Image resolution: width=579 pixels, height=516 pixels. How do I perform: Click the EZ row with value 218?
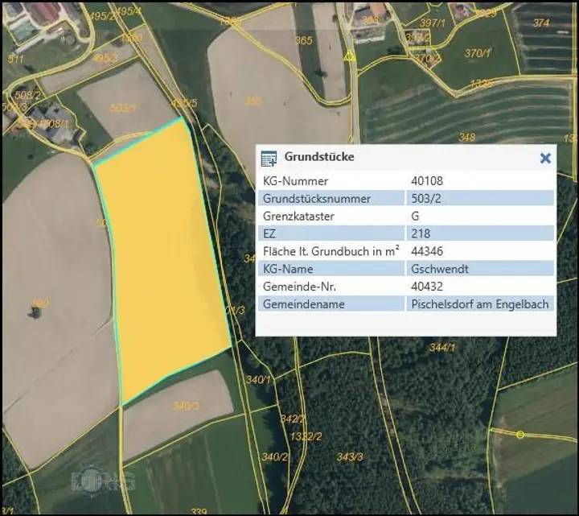tap(330, 233)
